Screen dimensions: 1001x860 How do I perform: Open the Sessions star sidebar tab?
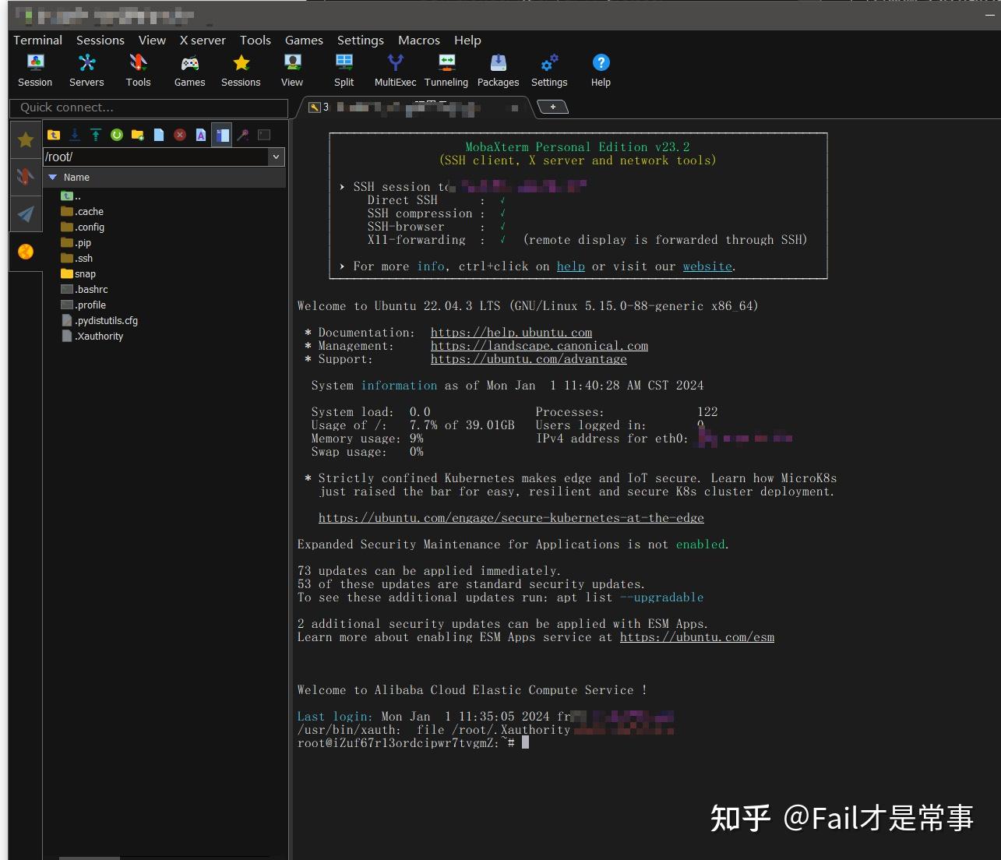(x=26, y=139)
